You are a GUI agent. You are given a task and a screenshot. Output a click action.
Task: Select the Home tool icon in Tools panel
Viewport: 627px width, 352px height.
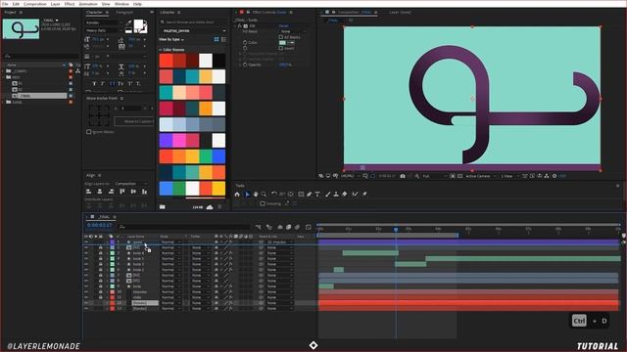pos(237,195)
